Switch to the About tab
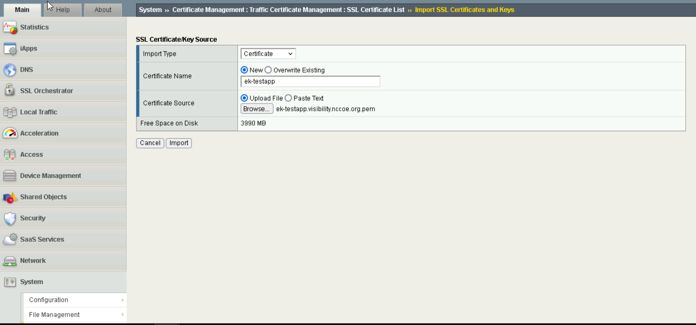This screenshot has height=325, width=696. coord(103,10)
